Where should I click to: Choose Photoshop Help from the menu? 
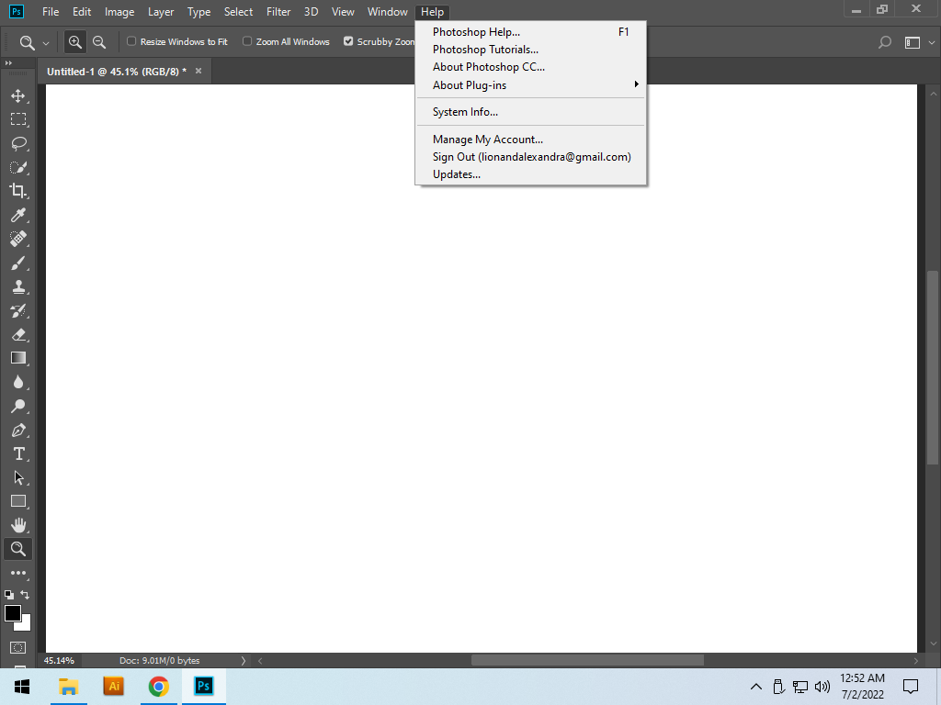point(476,31)
